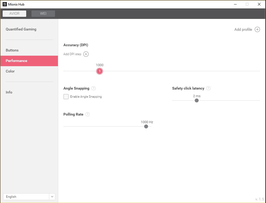This screenshot has height=203, width=266.
Task: Open the Angle Snapping help icon
Action: [x=94, y=88]
